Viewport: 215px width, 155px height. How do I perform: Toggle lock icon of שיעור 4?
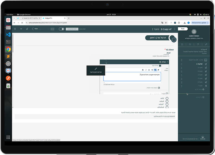(206, 71)
